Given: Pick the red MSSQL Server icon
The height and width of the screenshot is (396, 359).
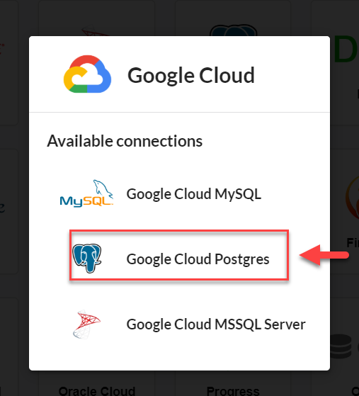Looking at the screenshot, I should click(x=86, y=324).
